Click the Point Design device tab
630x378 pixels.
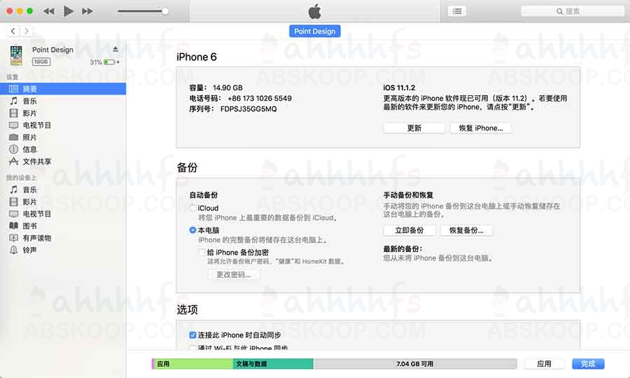coord(314,31)
